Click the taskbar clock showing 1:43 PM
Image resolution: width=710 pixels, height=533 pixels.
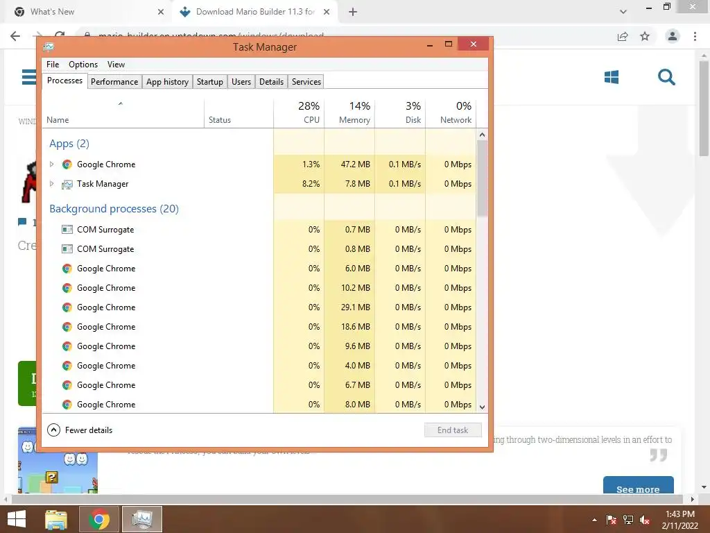click(x=679, y=520)
